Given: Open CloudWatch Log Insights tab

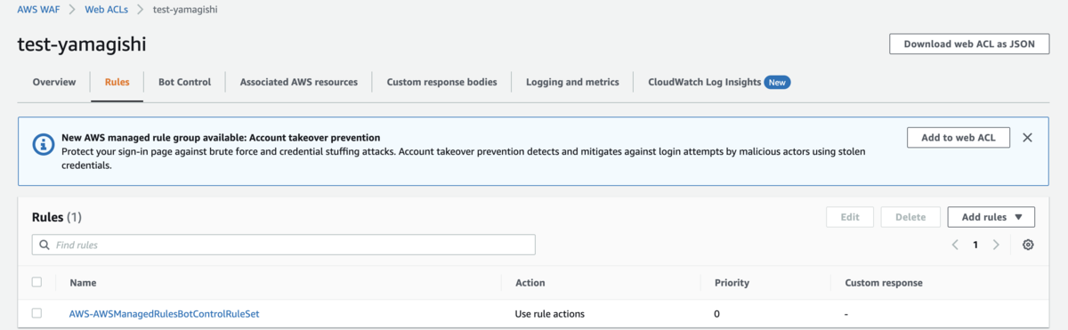Looking at the screenshot, I should 719,82.
